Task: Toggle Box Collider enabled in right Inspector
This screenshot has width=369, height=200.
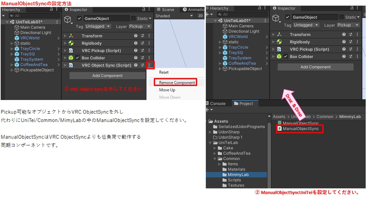Action: [x=285, y=56]
